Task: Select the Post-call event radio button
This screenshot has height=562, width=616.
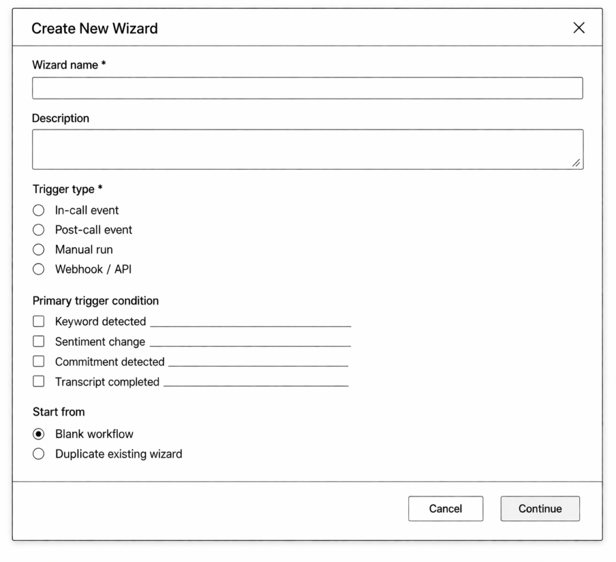Action: pyautogui.click(x=38, y=230)
